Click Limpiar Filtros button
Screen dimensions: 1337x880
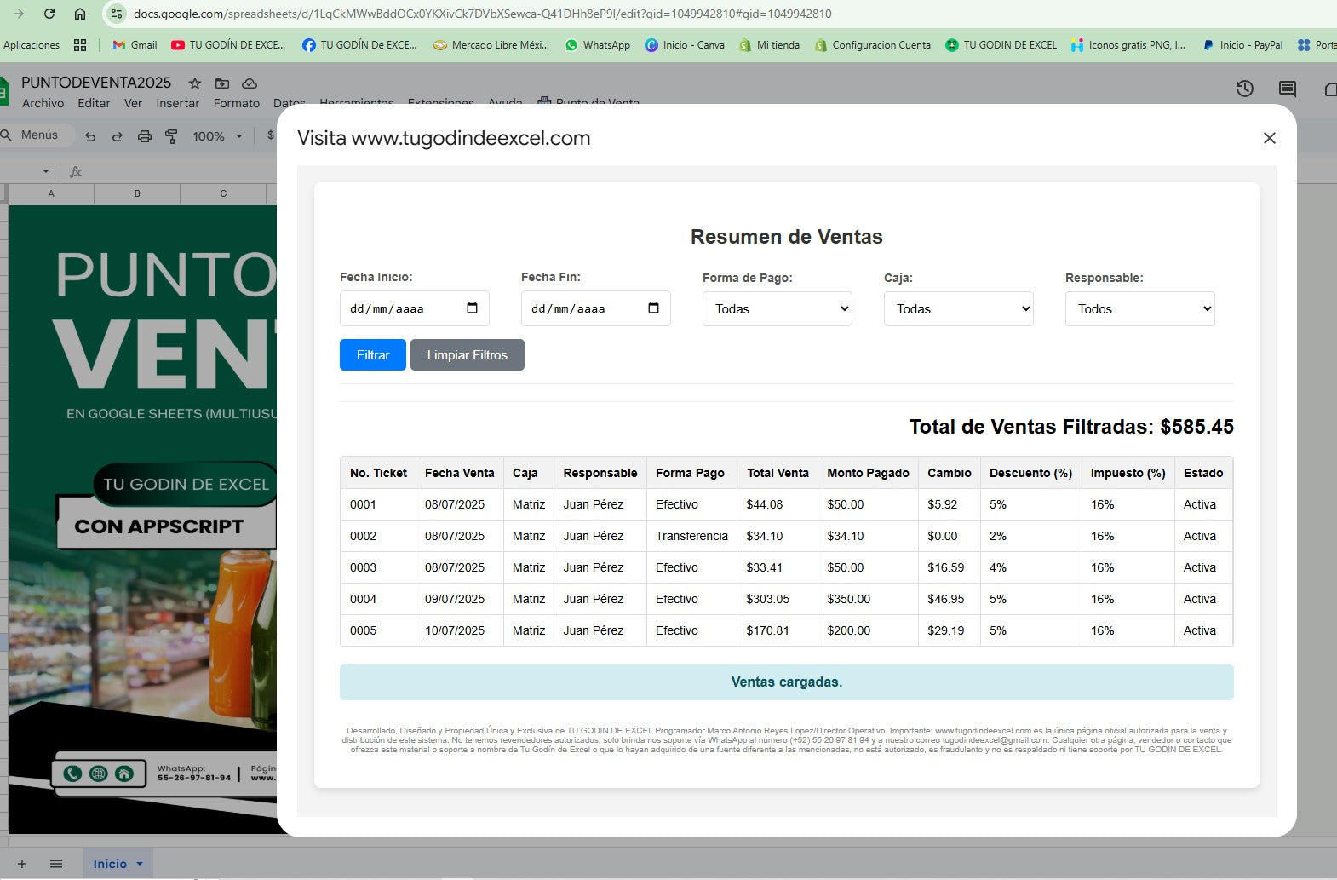pos(468,355)
